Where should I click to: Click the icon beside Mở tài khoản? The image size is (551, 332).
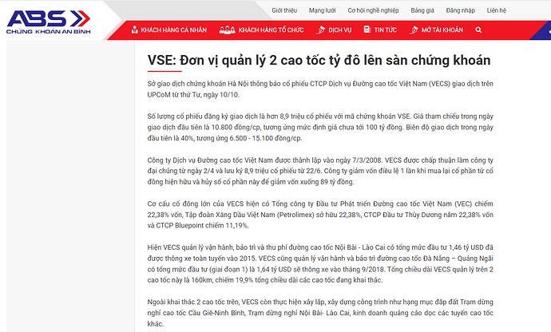pyautogui.click(x=414, y=30)
